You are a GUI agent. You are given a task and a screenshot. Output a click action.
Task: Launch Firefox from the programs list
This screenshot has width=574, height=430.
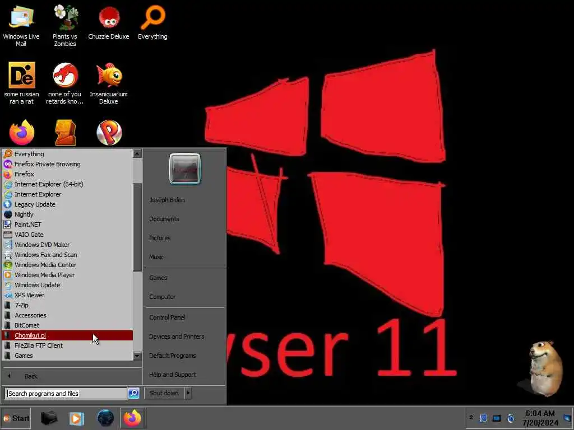(67, 174)
